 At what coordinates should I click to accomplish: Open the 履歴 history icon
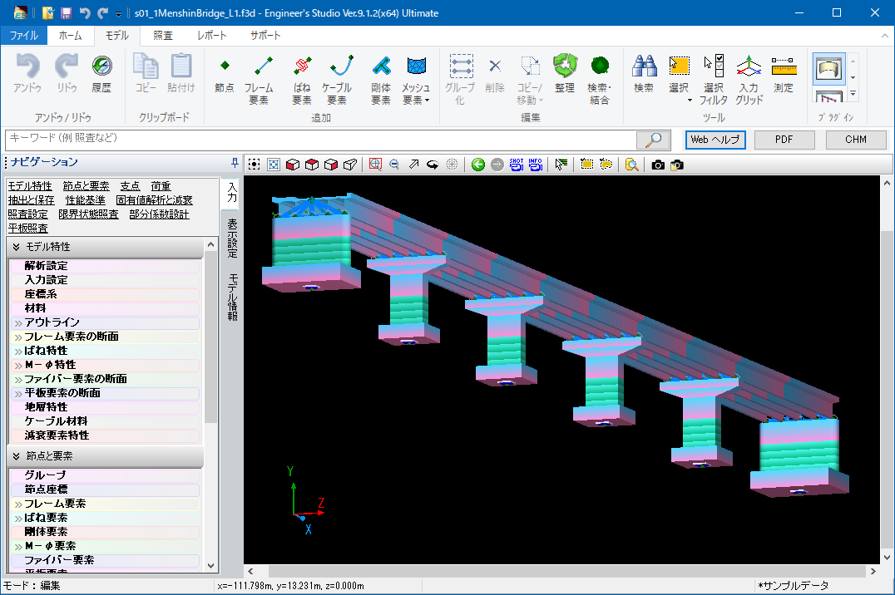(101, 75)
